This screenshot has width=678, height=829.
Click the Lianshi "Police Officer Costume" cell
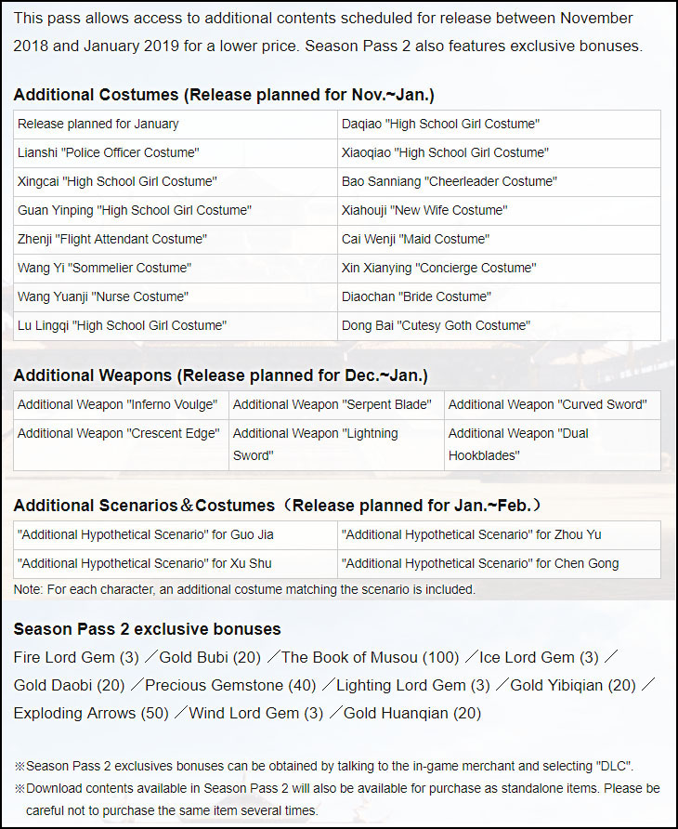(109, 152)
